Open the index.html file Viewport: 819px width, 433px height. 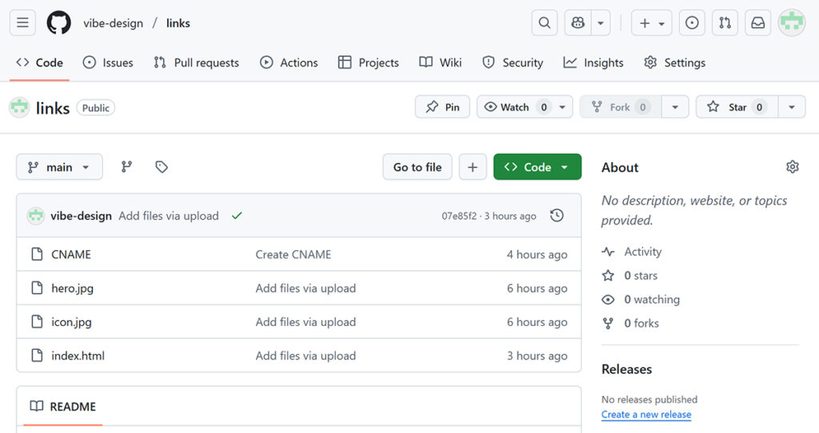click(78, 356)
